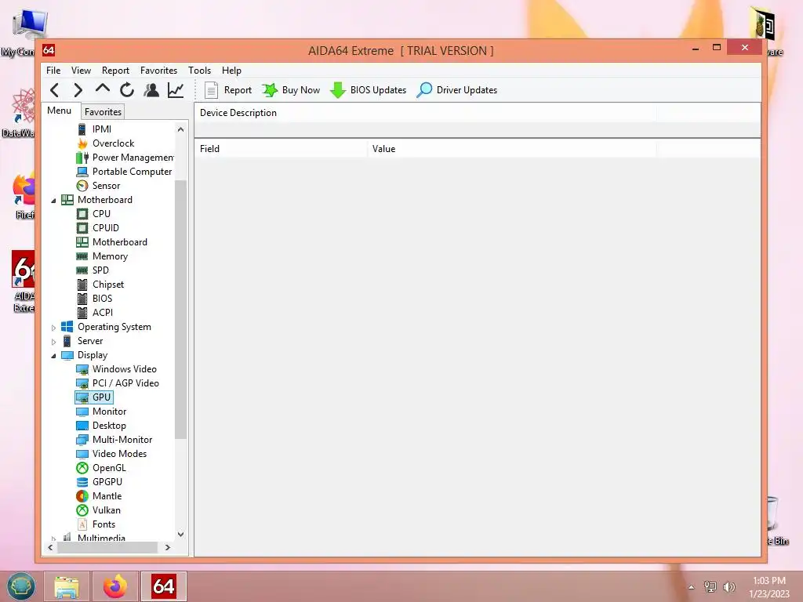The width and height of the screenshot is (803, 602).
Task: Open Driver Updates from the toolbar
Action: coord(457,90)
